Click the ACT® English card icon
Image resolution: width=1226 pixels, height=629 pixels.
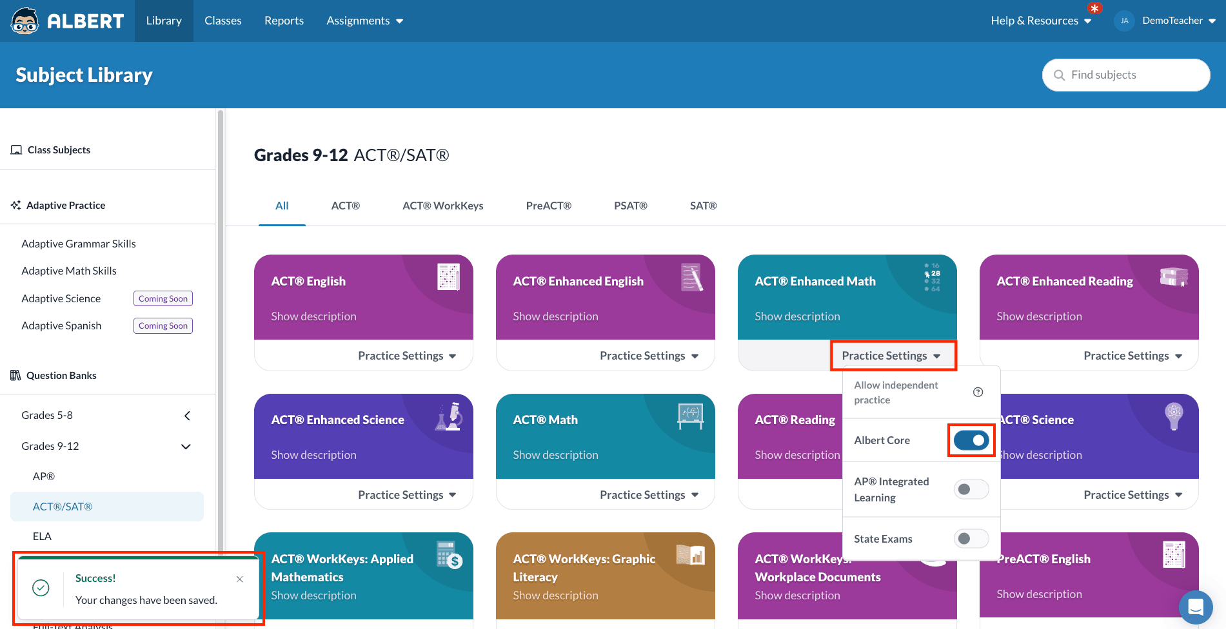(448, 277)
